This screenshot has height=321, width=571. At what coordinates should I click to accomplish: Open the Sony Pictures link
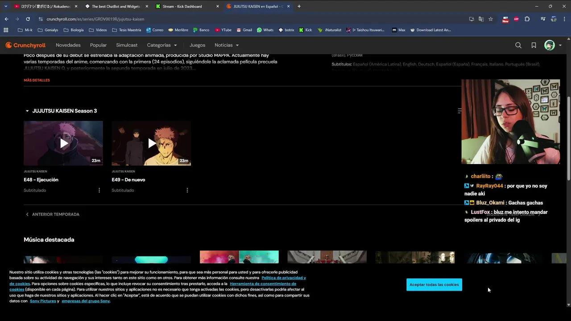43,301
